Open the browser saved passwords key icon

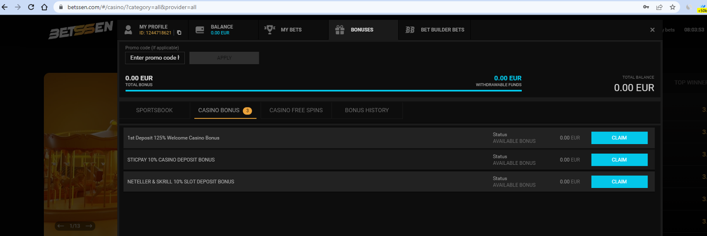coord(646,7)
